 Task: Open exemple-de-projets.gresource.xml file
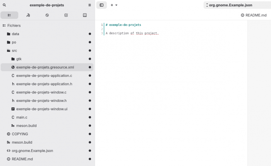tap(47, 67)
